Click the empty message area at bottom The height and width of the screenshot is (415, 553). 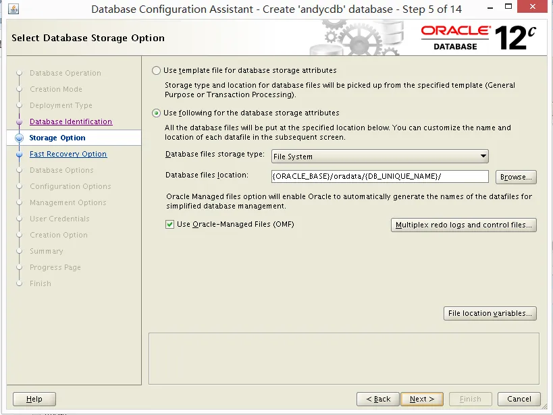point(344,358)
